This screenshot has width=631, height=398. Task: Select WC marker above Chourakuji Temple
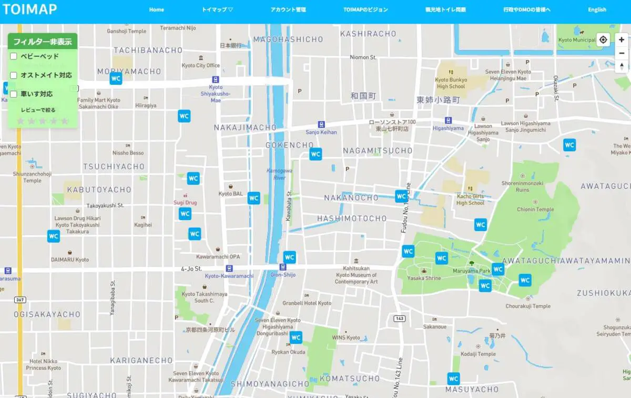[525, 280]
